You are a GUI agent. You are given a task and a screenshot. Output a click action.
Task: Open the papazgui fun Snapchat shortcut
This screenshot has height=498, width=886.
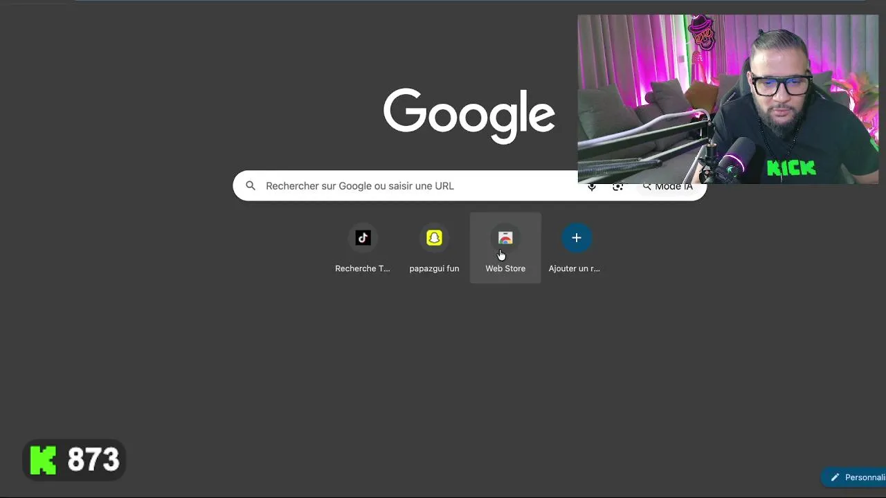point(434,248)
